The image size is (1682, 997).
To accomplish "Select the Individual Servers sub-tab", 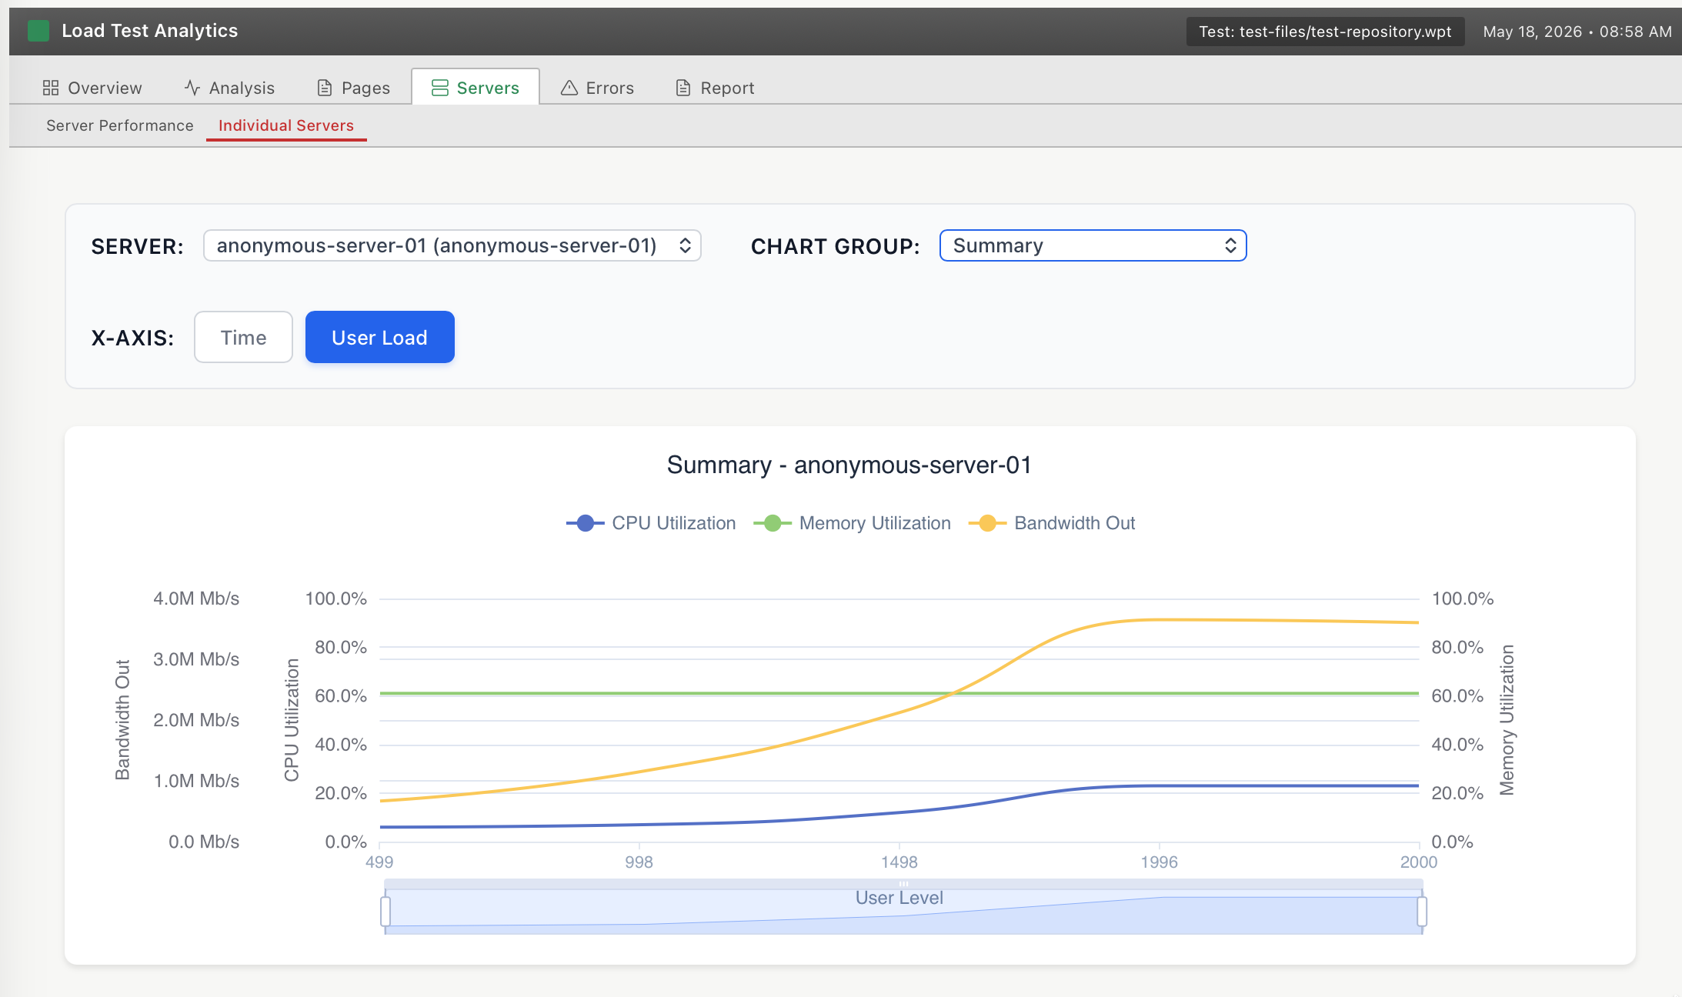I will (286, 125).
